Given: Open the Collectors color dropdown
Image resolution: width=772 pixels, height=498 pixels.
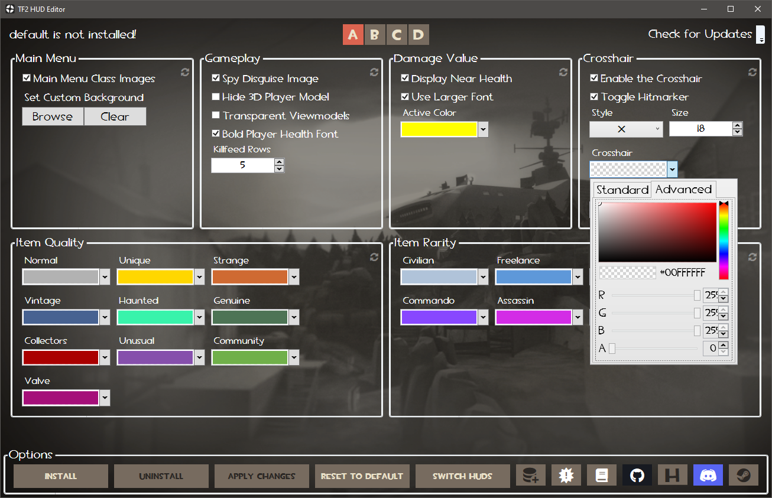Looking at the screenshot, I should coord(105,357).
